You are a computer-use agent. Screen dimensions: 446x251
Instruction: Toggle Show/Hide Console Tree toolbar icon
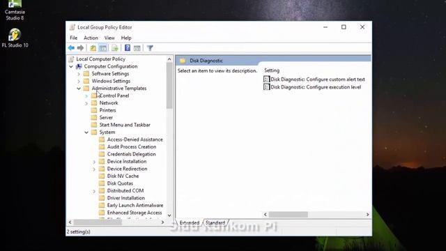coord(103,48)
